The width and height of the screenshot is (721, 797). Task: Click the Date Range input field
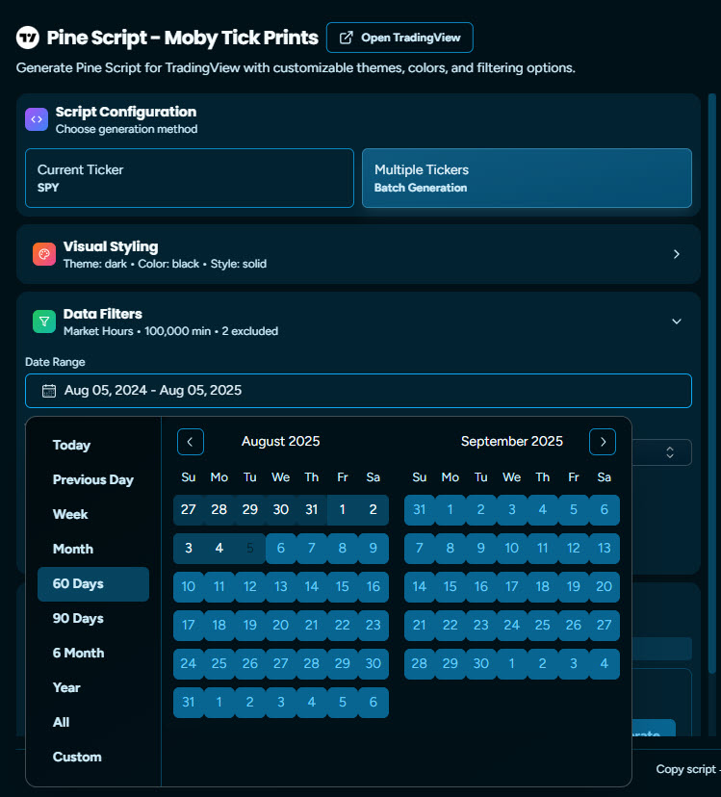point(358,391)
